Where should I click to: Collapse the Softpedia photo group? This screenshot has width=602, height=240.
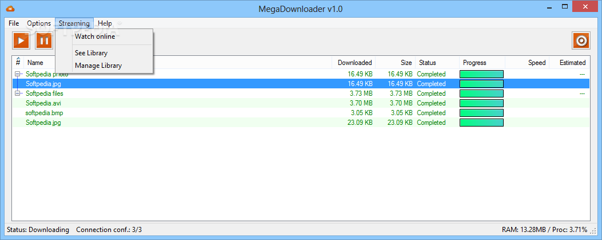17,74
